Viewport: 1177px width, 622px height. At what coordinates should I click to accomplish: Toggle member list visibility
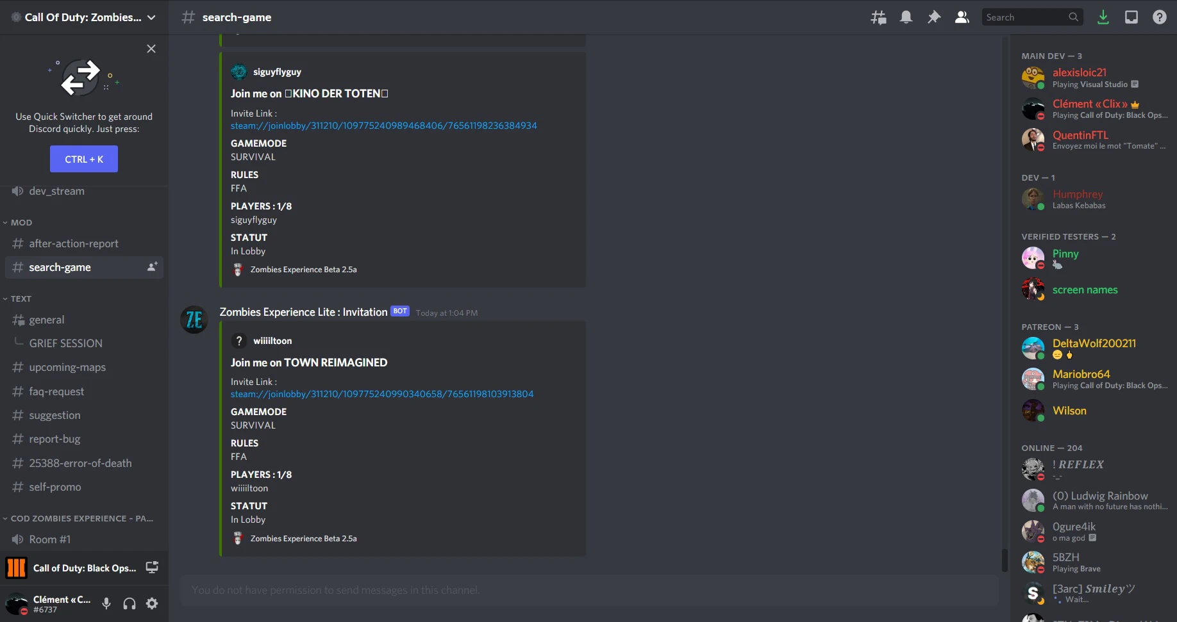tap(962, 17)
